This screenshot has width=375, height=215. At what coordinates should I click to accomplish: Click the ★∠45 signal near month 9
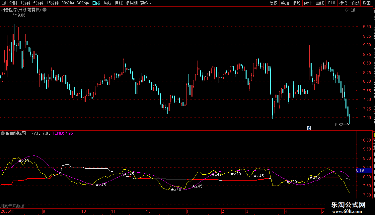click(x=24, y=161)
